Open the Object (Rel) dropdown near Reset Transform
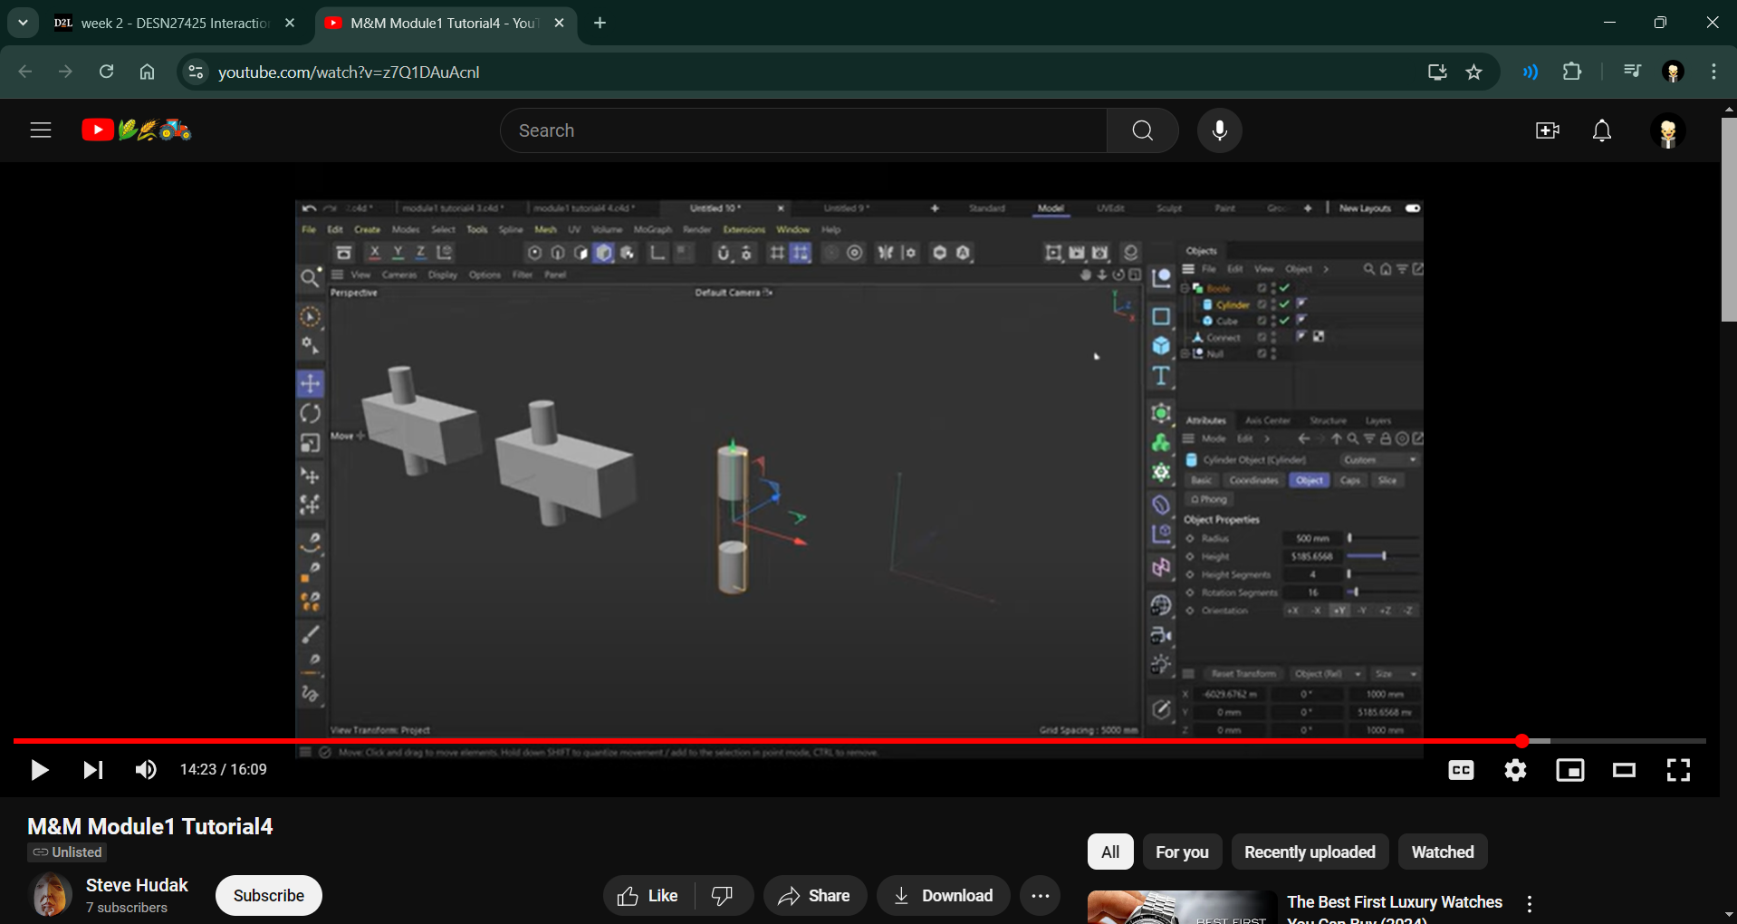This screenshot has width=1737, height=924. pos(1327,673)
